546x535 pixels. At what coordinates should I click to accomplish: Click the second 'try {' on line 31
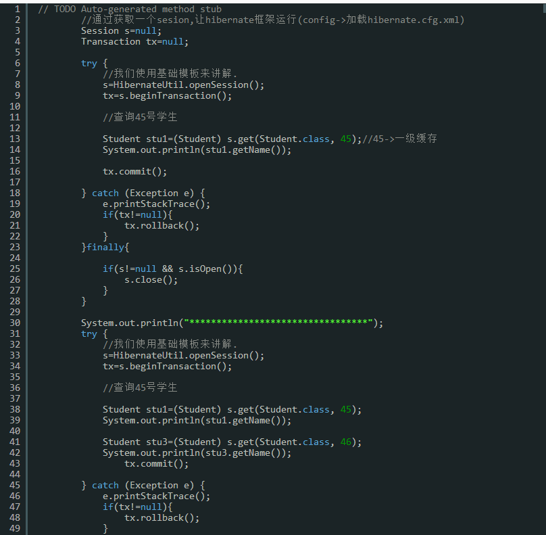[x=95, y=334]
